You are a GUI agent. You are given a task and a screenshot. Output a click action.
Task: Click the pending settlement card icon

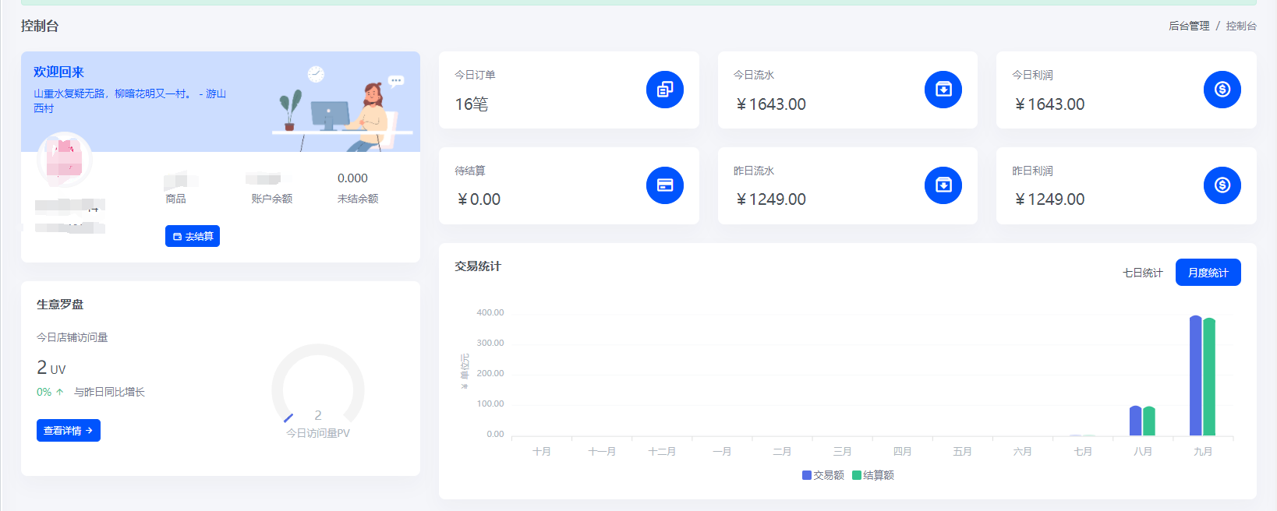click(x=664, y=185)
